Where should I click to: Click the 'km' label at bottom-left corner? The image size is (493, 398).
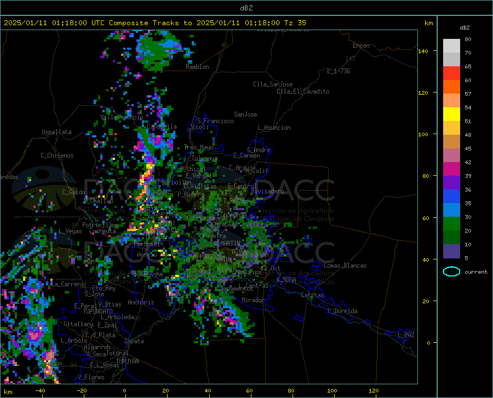(x=8, y=392)
